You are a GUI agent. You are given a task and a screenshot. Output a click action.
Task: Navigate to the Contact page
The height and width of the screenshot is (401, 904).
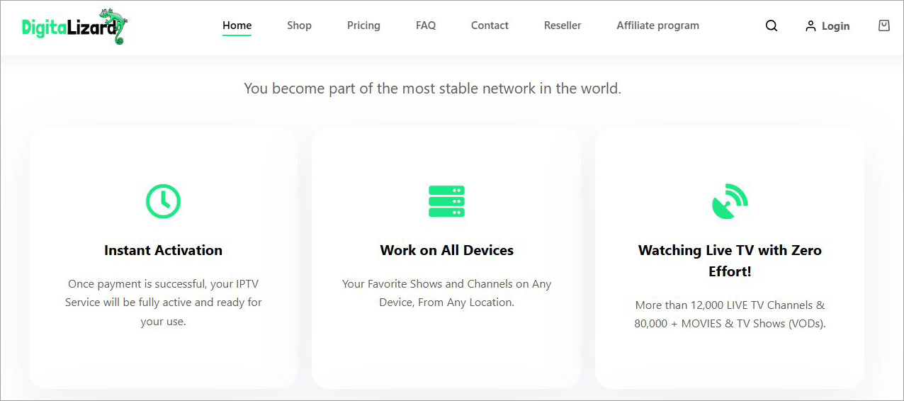click(490, 26)
